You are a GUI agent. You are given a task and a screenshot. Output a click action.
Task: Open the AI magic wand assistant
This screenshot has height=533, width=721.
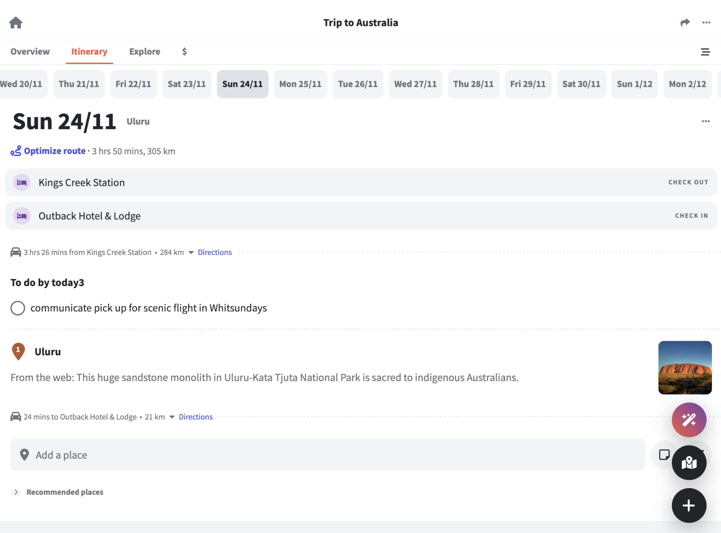[689, 420]
